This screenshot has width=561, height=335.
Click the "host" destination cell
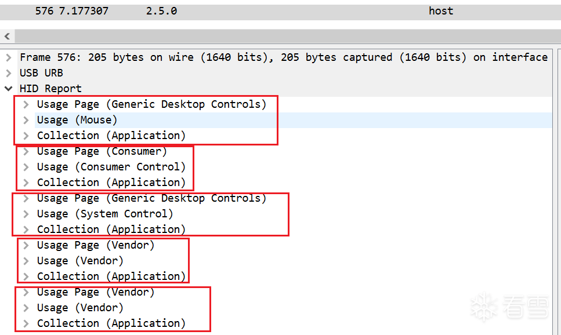click(x=441, y=11)
